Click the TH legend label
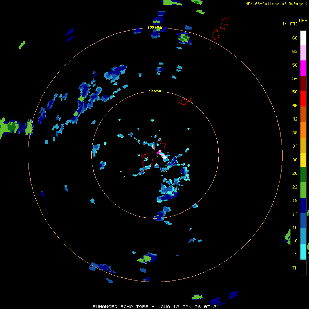This screenshot has width=309, height=309. pyautogui.click(x=295, y=268)
